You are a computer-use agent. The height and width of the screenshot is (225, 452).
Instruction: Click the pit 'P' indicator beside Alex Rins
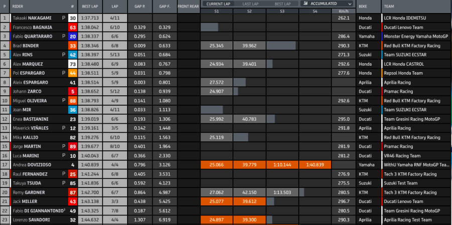pos(65,55)
